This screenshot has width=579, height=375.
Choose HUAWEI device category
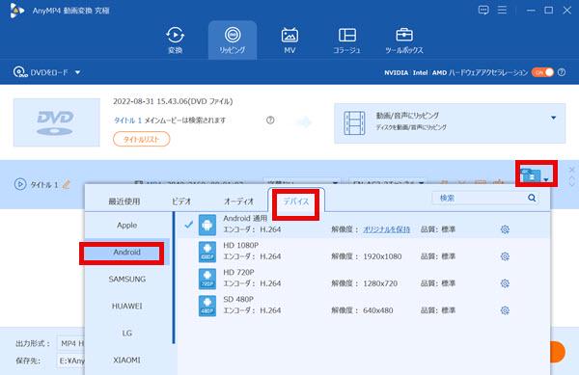pyautogui.click(x=127, y=306)
